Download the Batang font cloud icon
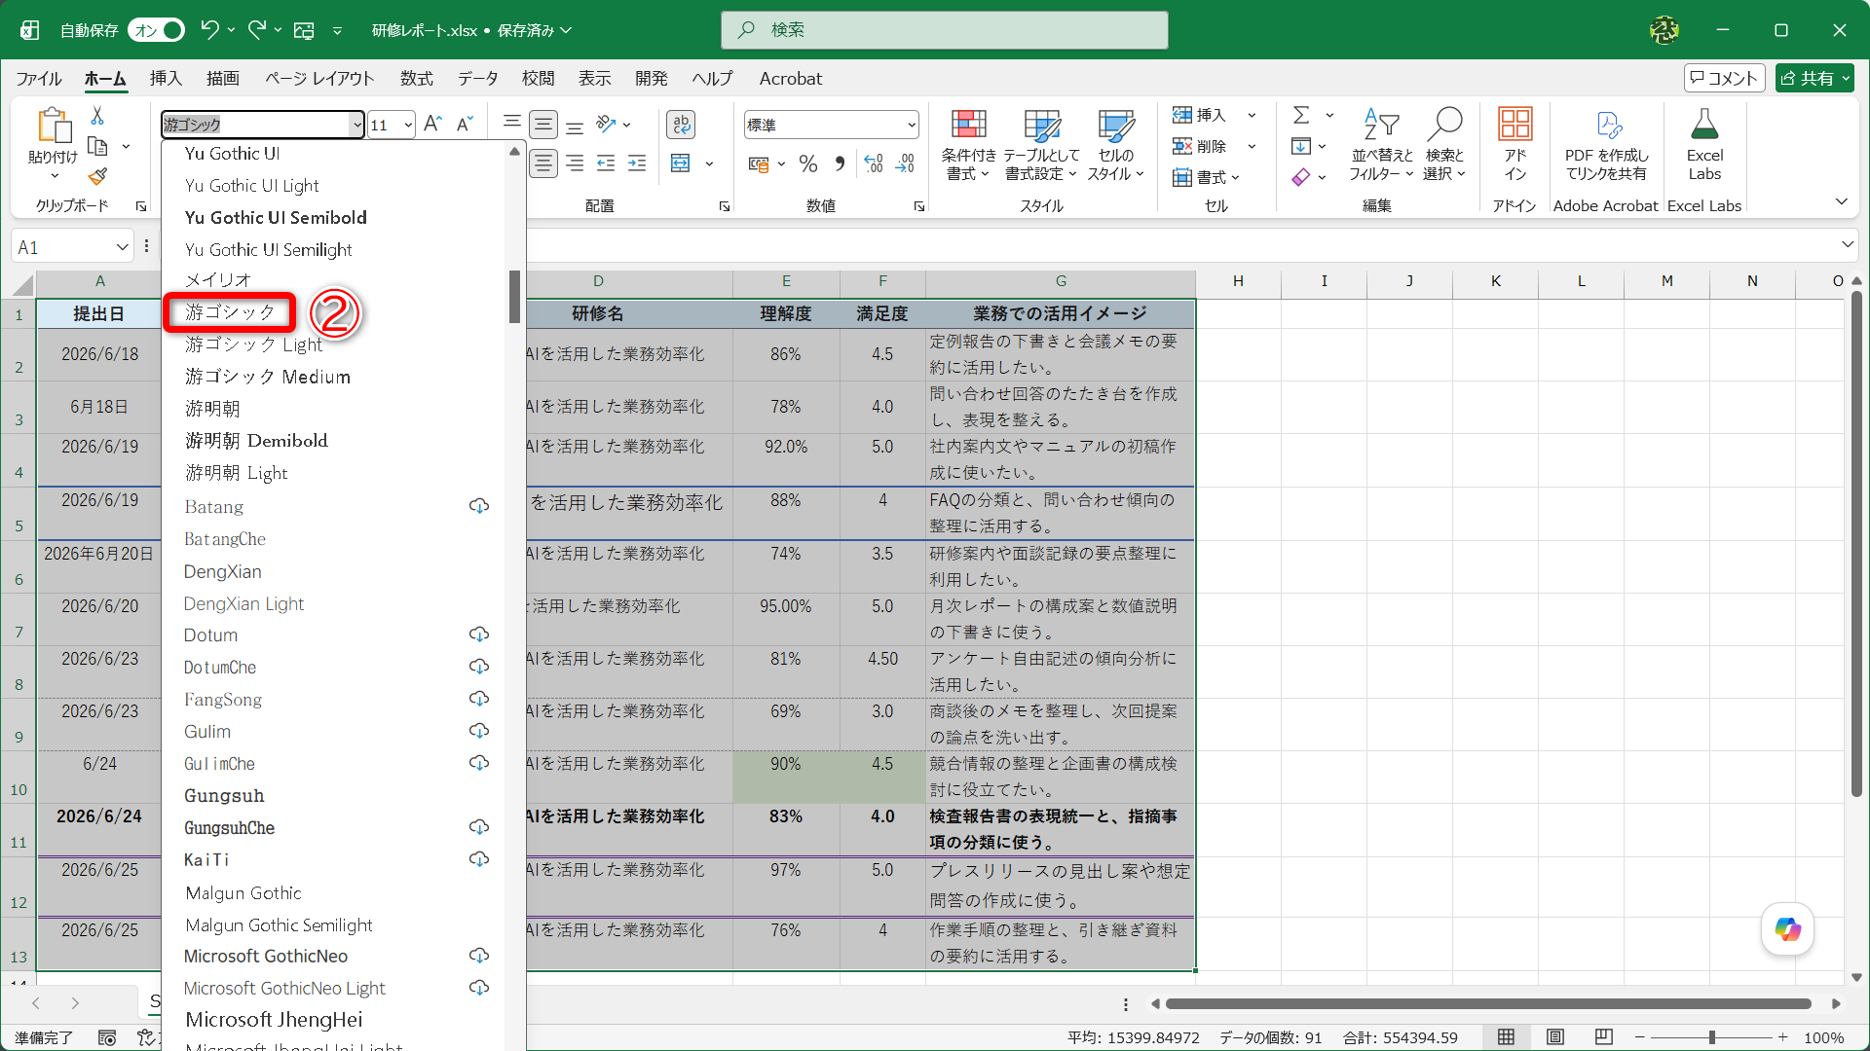 pos(479,506)
